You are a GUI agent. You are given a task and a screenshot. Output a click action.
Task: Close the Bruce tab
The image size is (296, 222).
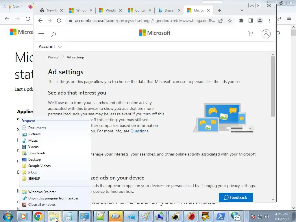pos(179,10)
